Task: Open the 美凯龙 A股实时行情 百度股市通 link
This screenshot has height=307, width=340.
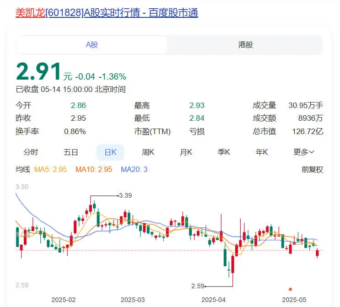Action: tap(107, 12)
